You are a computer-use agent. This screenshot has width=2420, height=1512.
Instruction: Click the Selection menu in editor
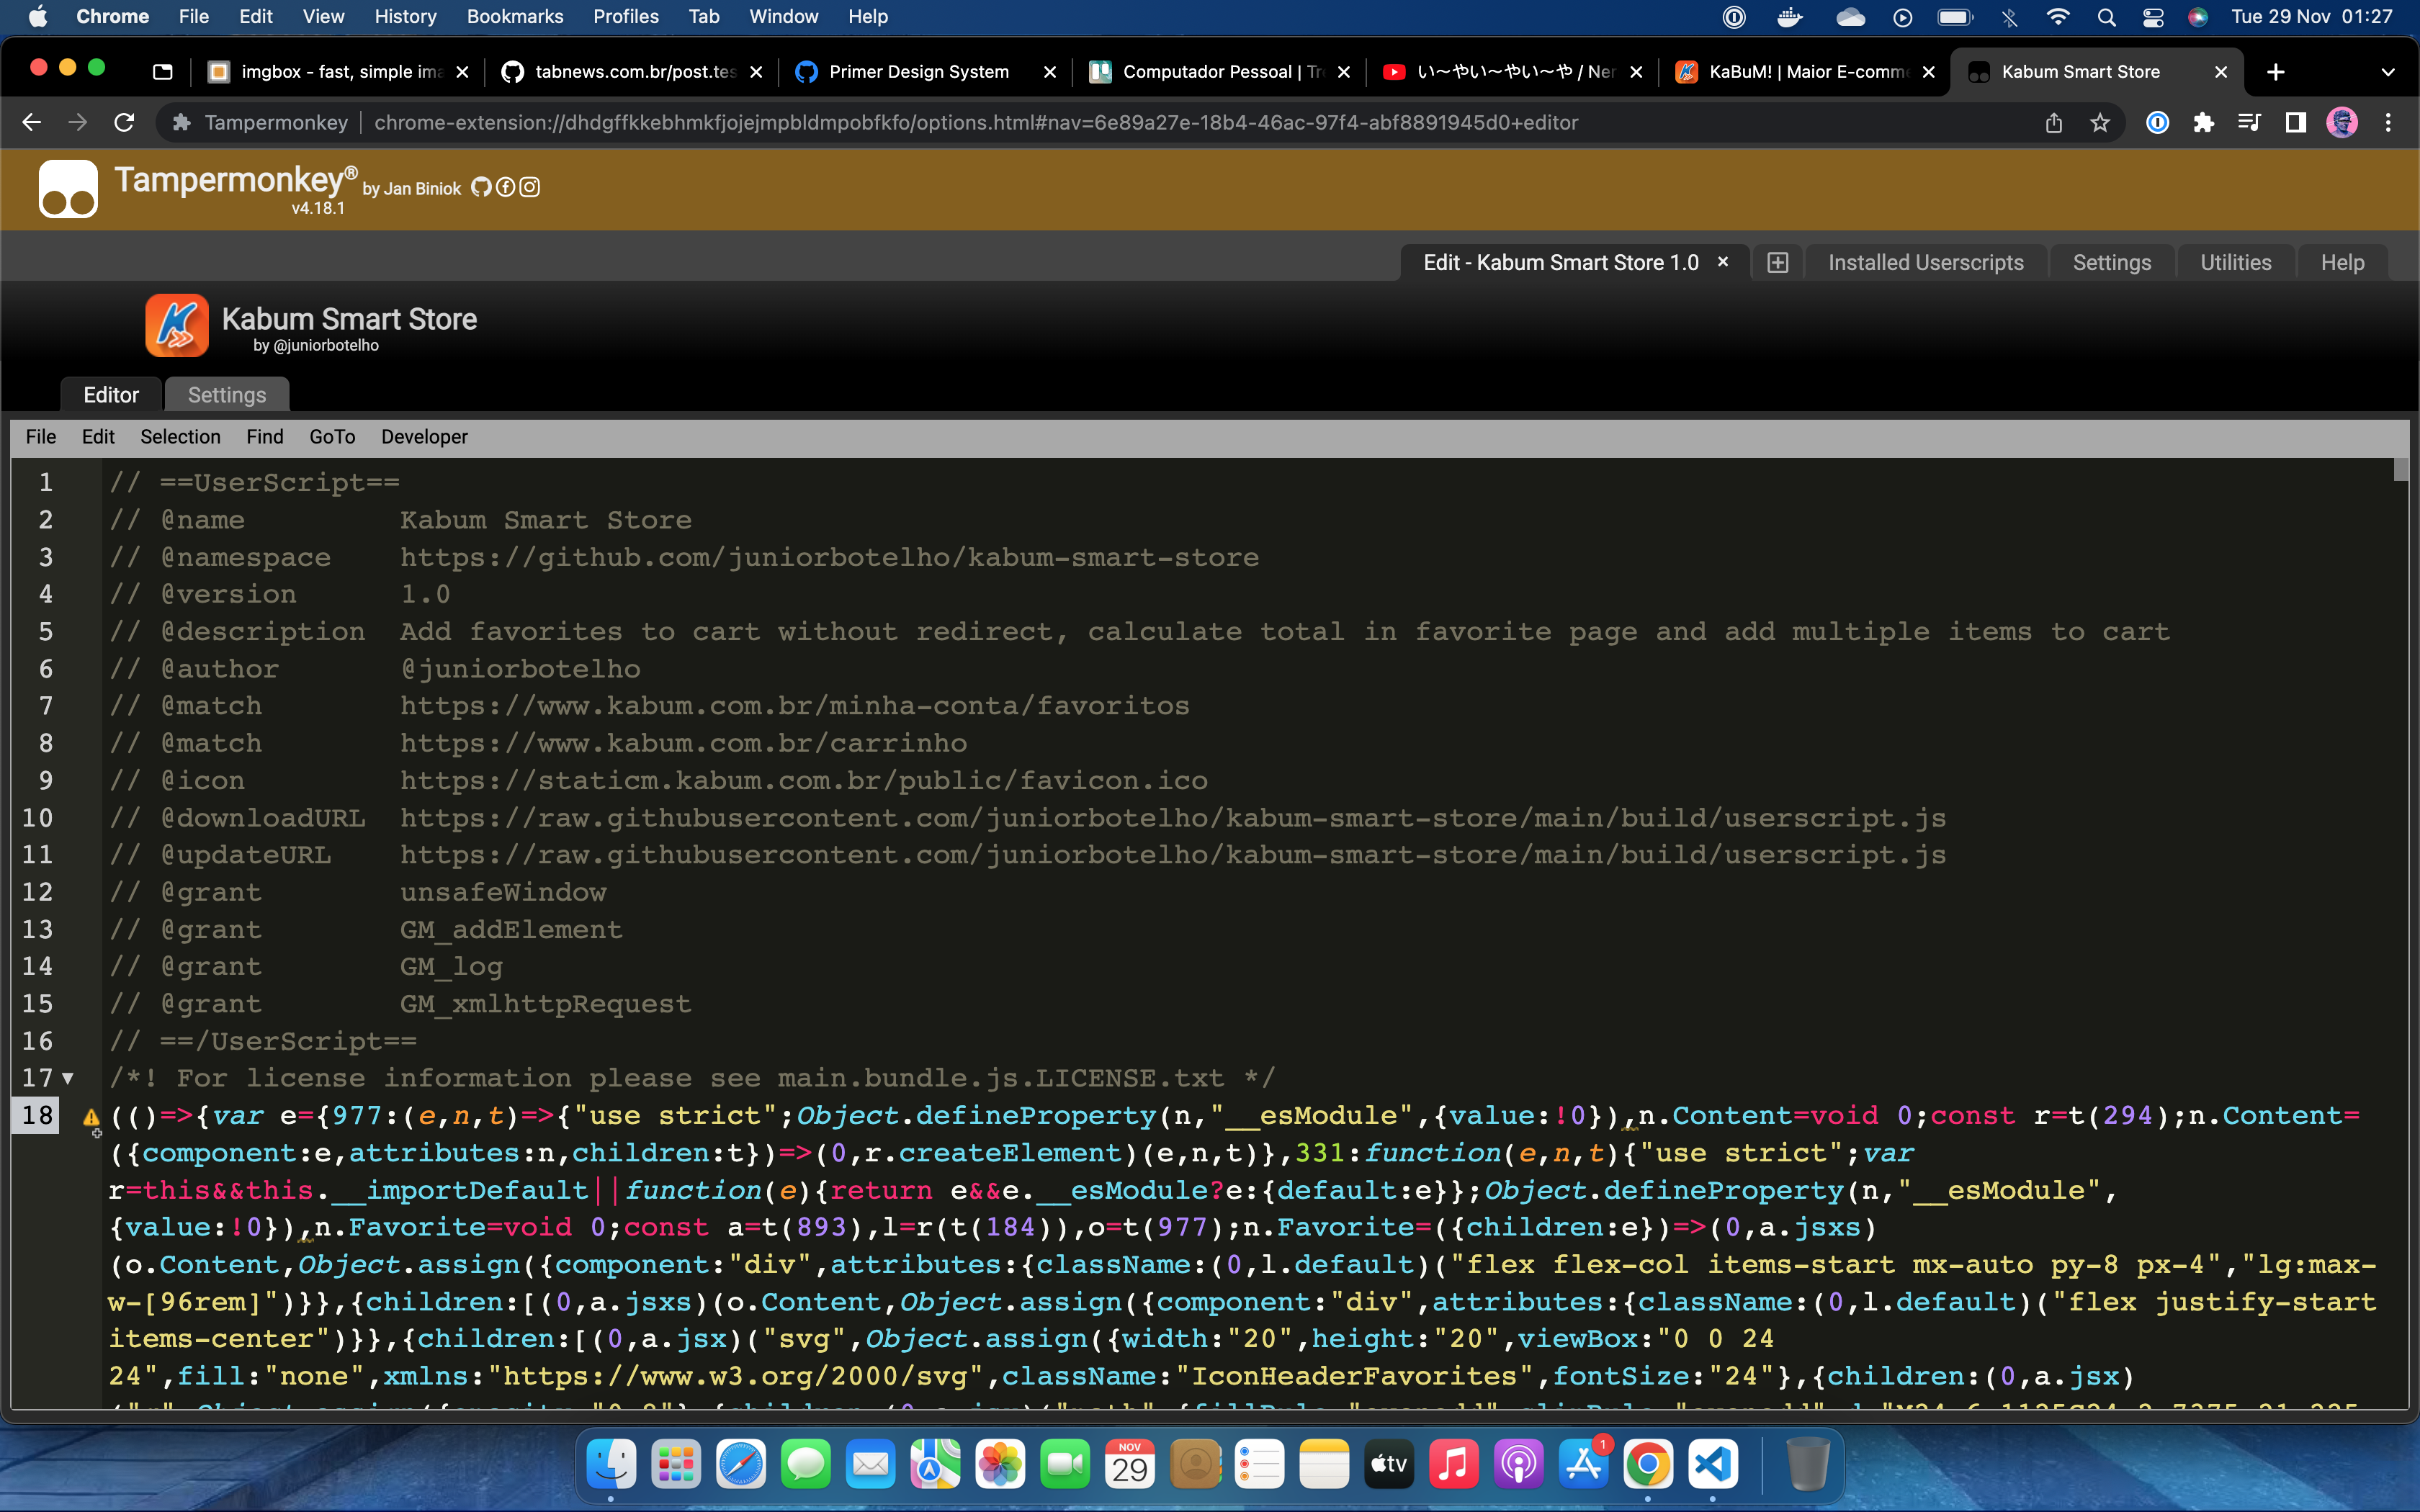pos(178,437)
